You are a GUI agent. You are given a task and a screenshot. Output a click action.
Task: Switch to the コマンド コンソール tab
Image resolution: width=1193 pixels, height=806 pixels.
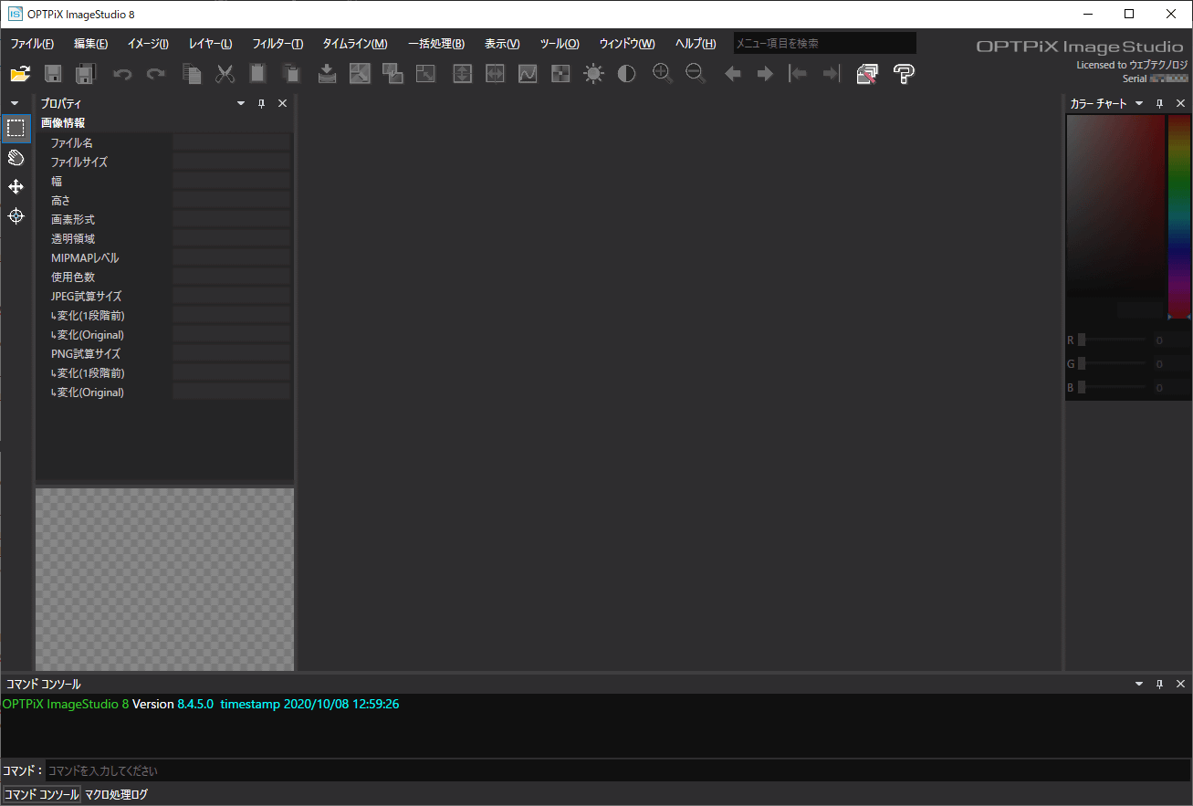pos(42,795)
